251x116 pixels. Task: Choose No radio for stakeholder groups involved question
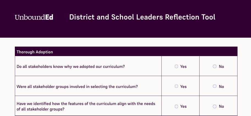[215, 86]
